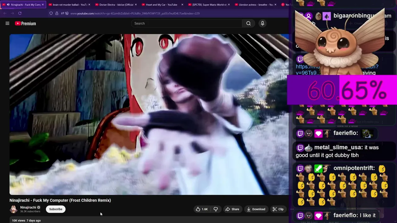
Task: View site security lock info
Action: (x=57, y=13)
